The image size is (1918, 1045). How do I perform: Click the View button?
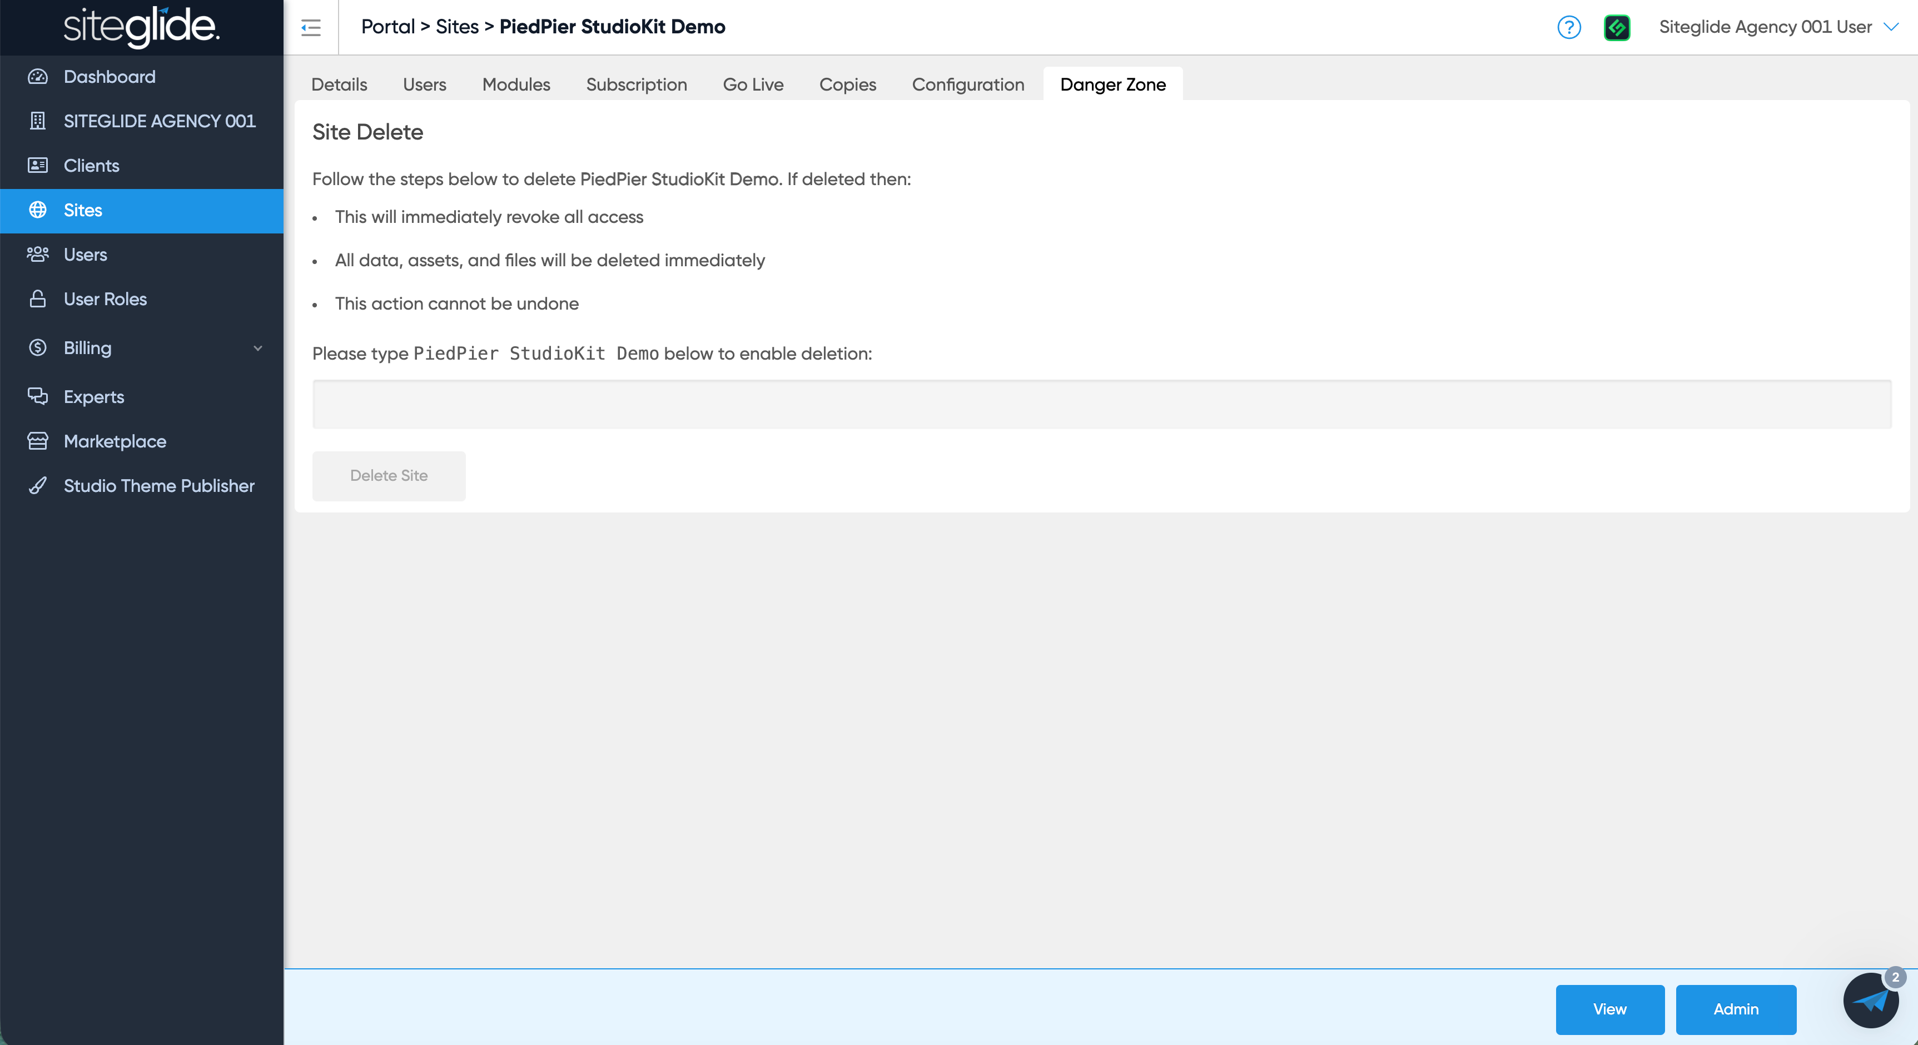point(1610,1009)
